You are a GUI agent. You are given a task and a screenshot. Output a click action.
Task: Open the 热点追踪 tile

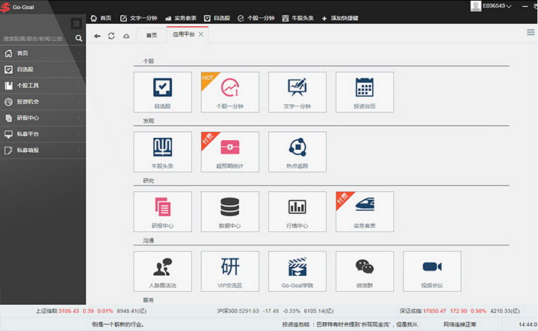(x=297, y=152)
